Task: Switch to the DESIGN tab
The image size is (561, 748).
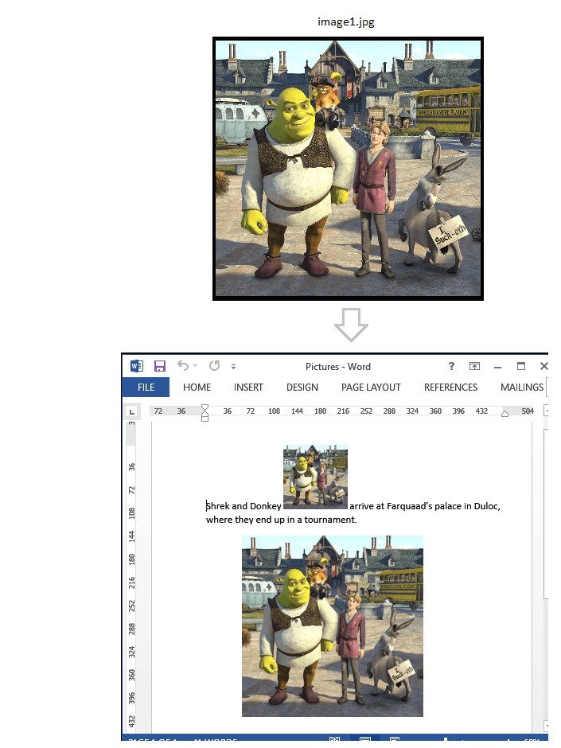Action: [302, 388]
